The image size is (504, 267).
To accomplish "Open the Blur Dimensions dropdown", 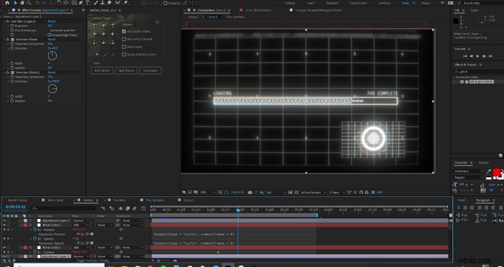I will (x=63, y=30).
